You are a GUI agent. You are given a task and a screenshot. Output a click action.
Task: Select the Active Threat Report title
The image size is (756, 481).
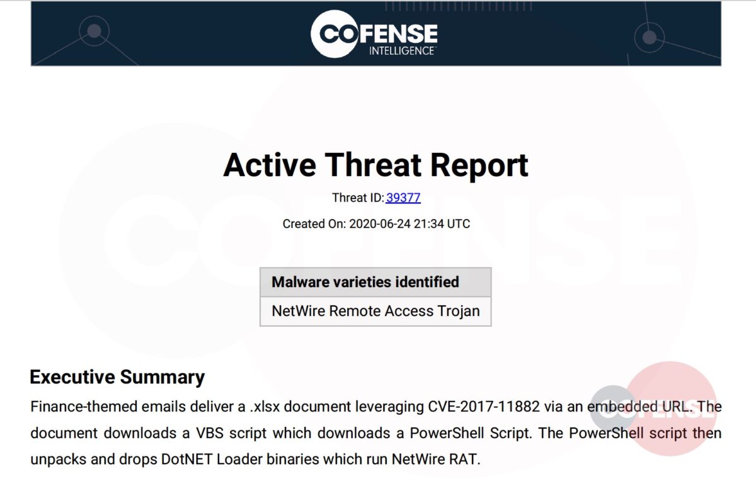coord(375,165)
